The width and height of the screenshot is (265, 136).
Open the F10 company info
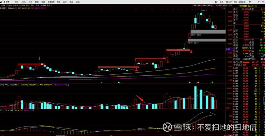[215, 6]
